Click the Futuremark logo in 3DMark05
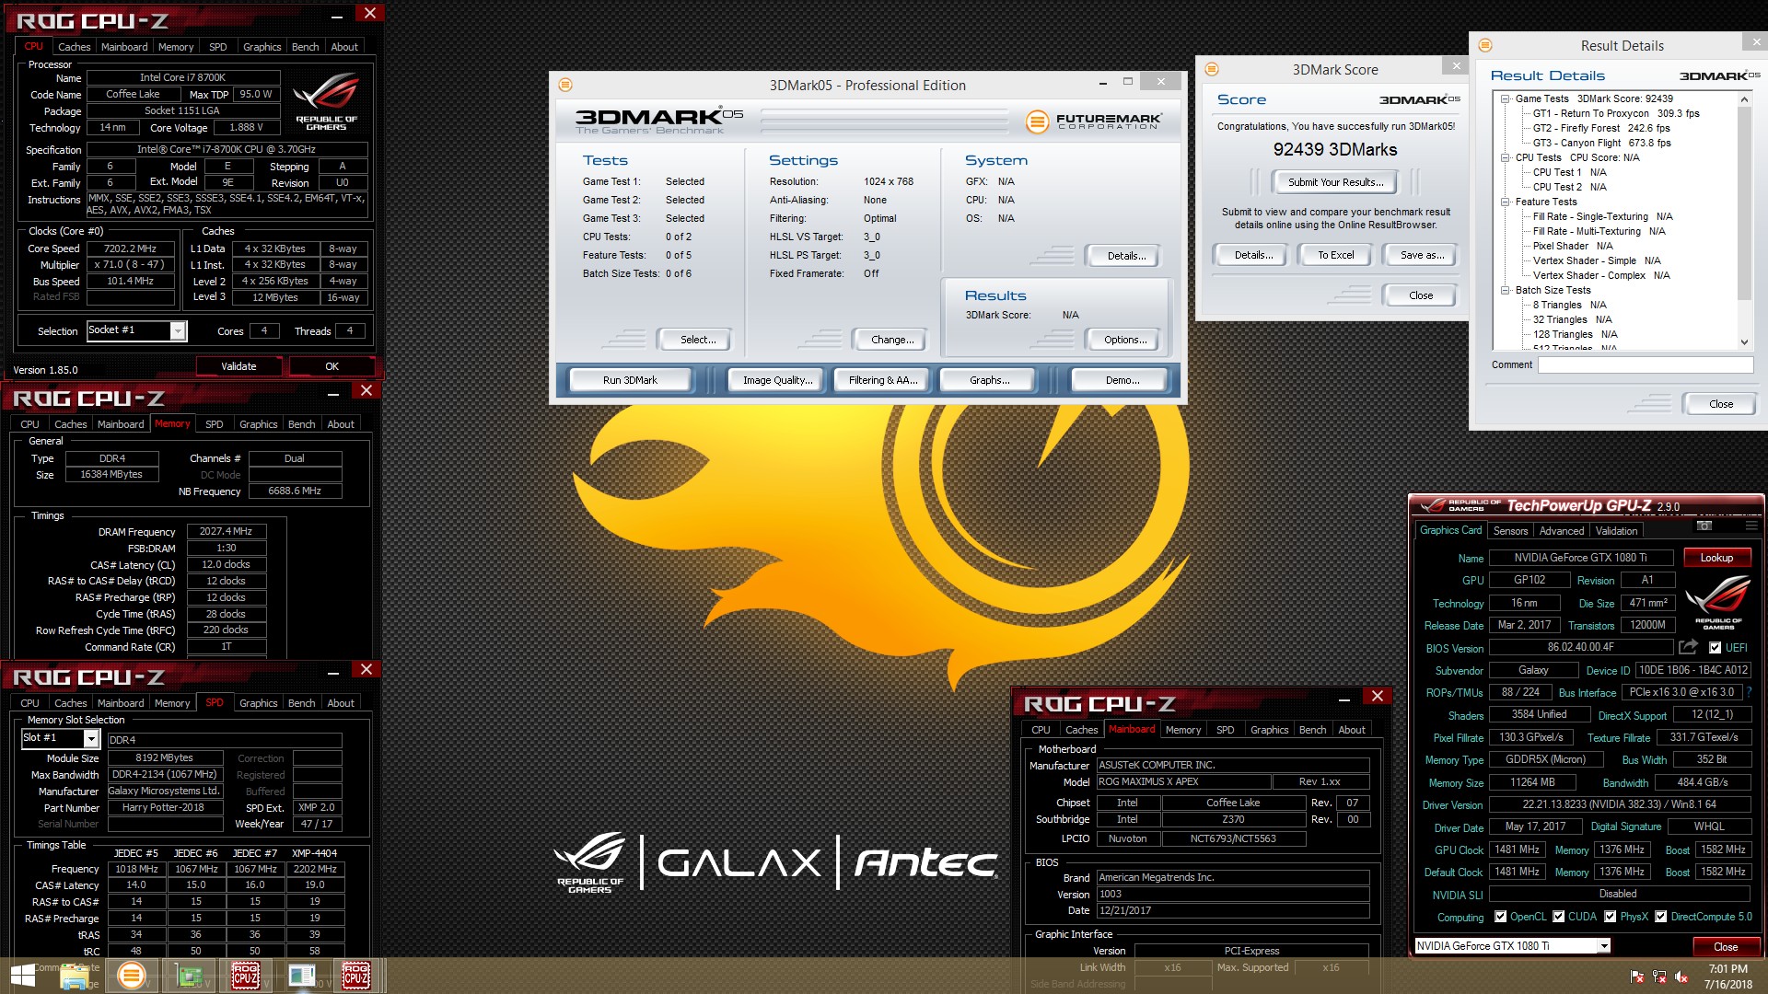The height and width of the screenshot is (994, 1768). [x=1094, y=121]
